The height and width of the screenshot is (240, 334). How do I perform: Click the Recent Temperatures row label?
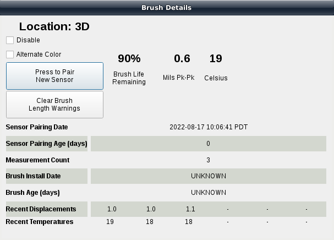[x=39, y=222]
